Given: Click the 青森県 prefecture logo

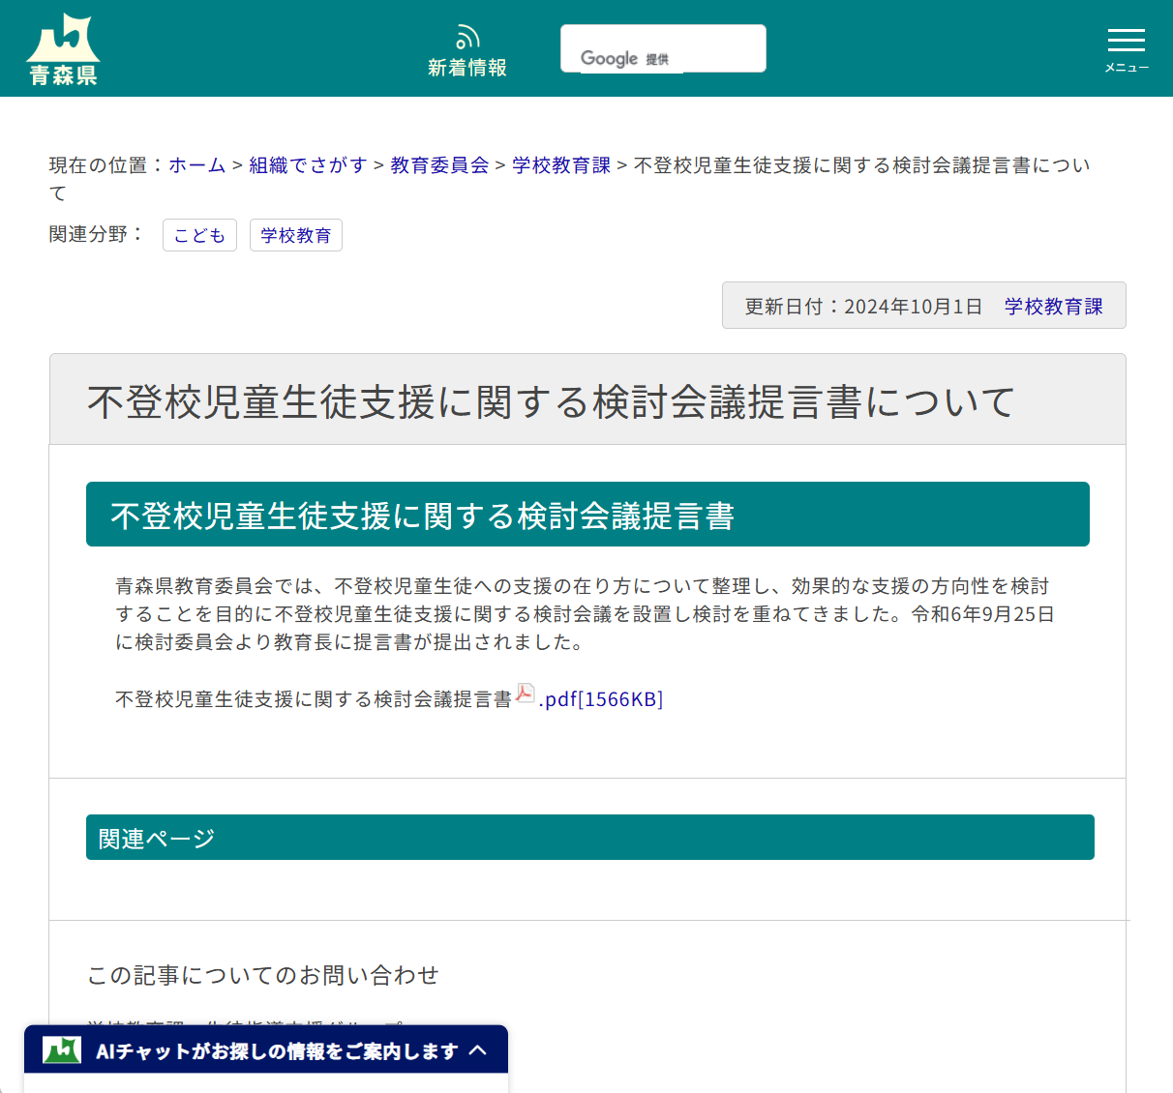Looking at the screenshot, I should click(64, 46).
